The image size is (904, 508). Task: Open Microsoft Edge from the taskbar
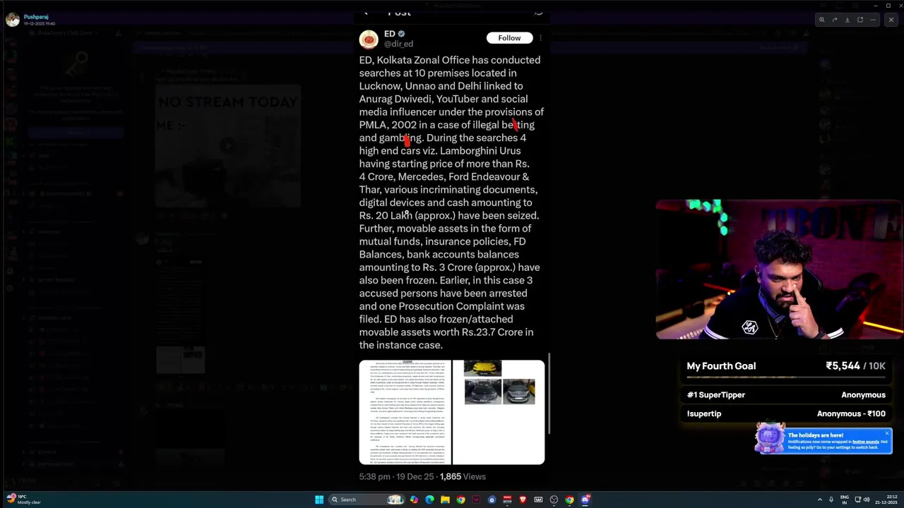(x=429, y=500)
